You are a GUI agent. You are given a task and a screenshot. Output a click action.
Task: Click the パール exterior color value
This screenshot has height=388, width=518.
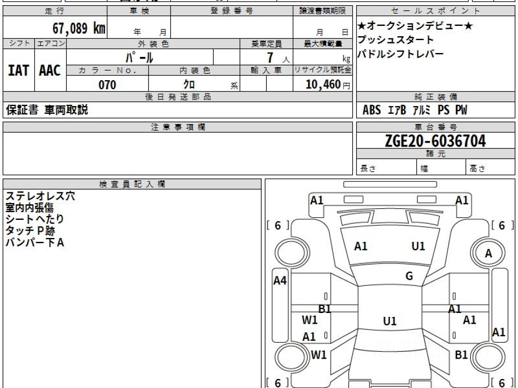click(140, 57)
